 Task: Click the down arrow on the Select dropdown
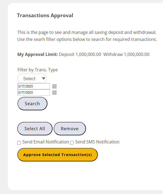pos(43,79)
